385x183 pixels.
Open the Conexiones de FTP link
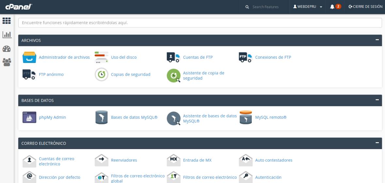[x=273, y=57]
